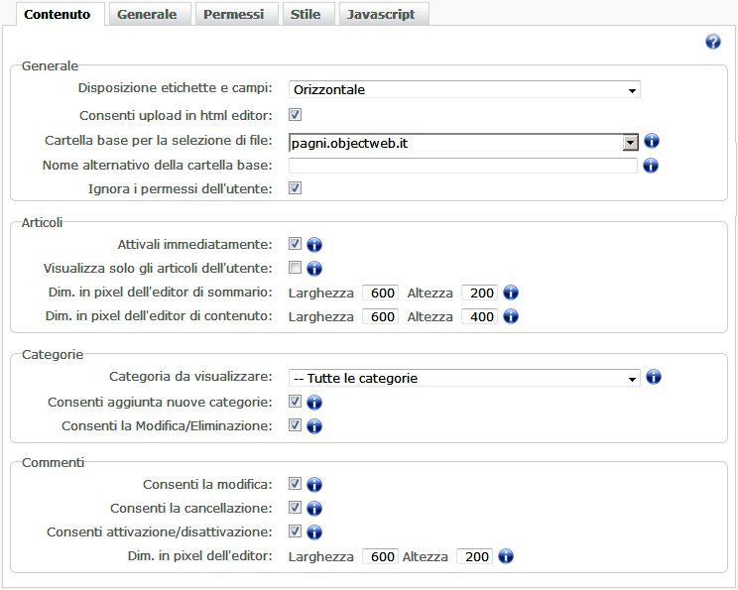Enable Visualizza solo gli articoli dell'utente
738x590 pixels.
(x=296, y=268)
